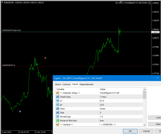Open the About tab
Image resolution: width=161 pixels, height=134 pixels.
pyautogui.click(x=58, y=84)
